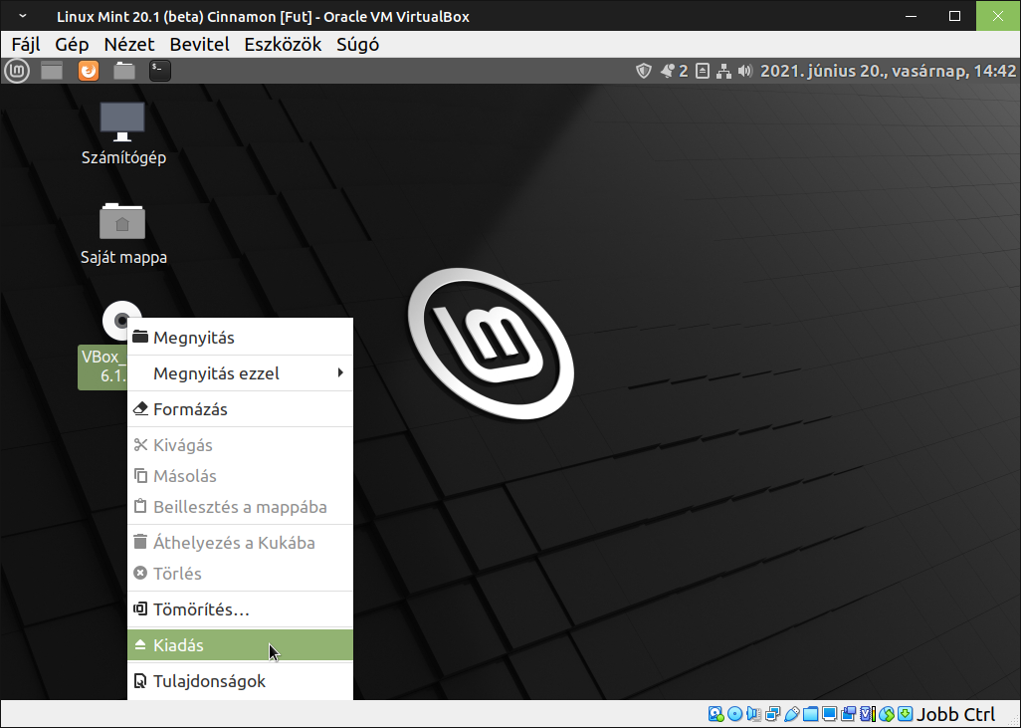Open Tulajdonságok from the context menu
This screenshot has height=728, width=1021.
[x=240, y=681]
